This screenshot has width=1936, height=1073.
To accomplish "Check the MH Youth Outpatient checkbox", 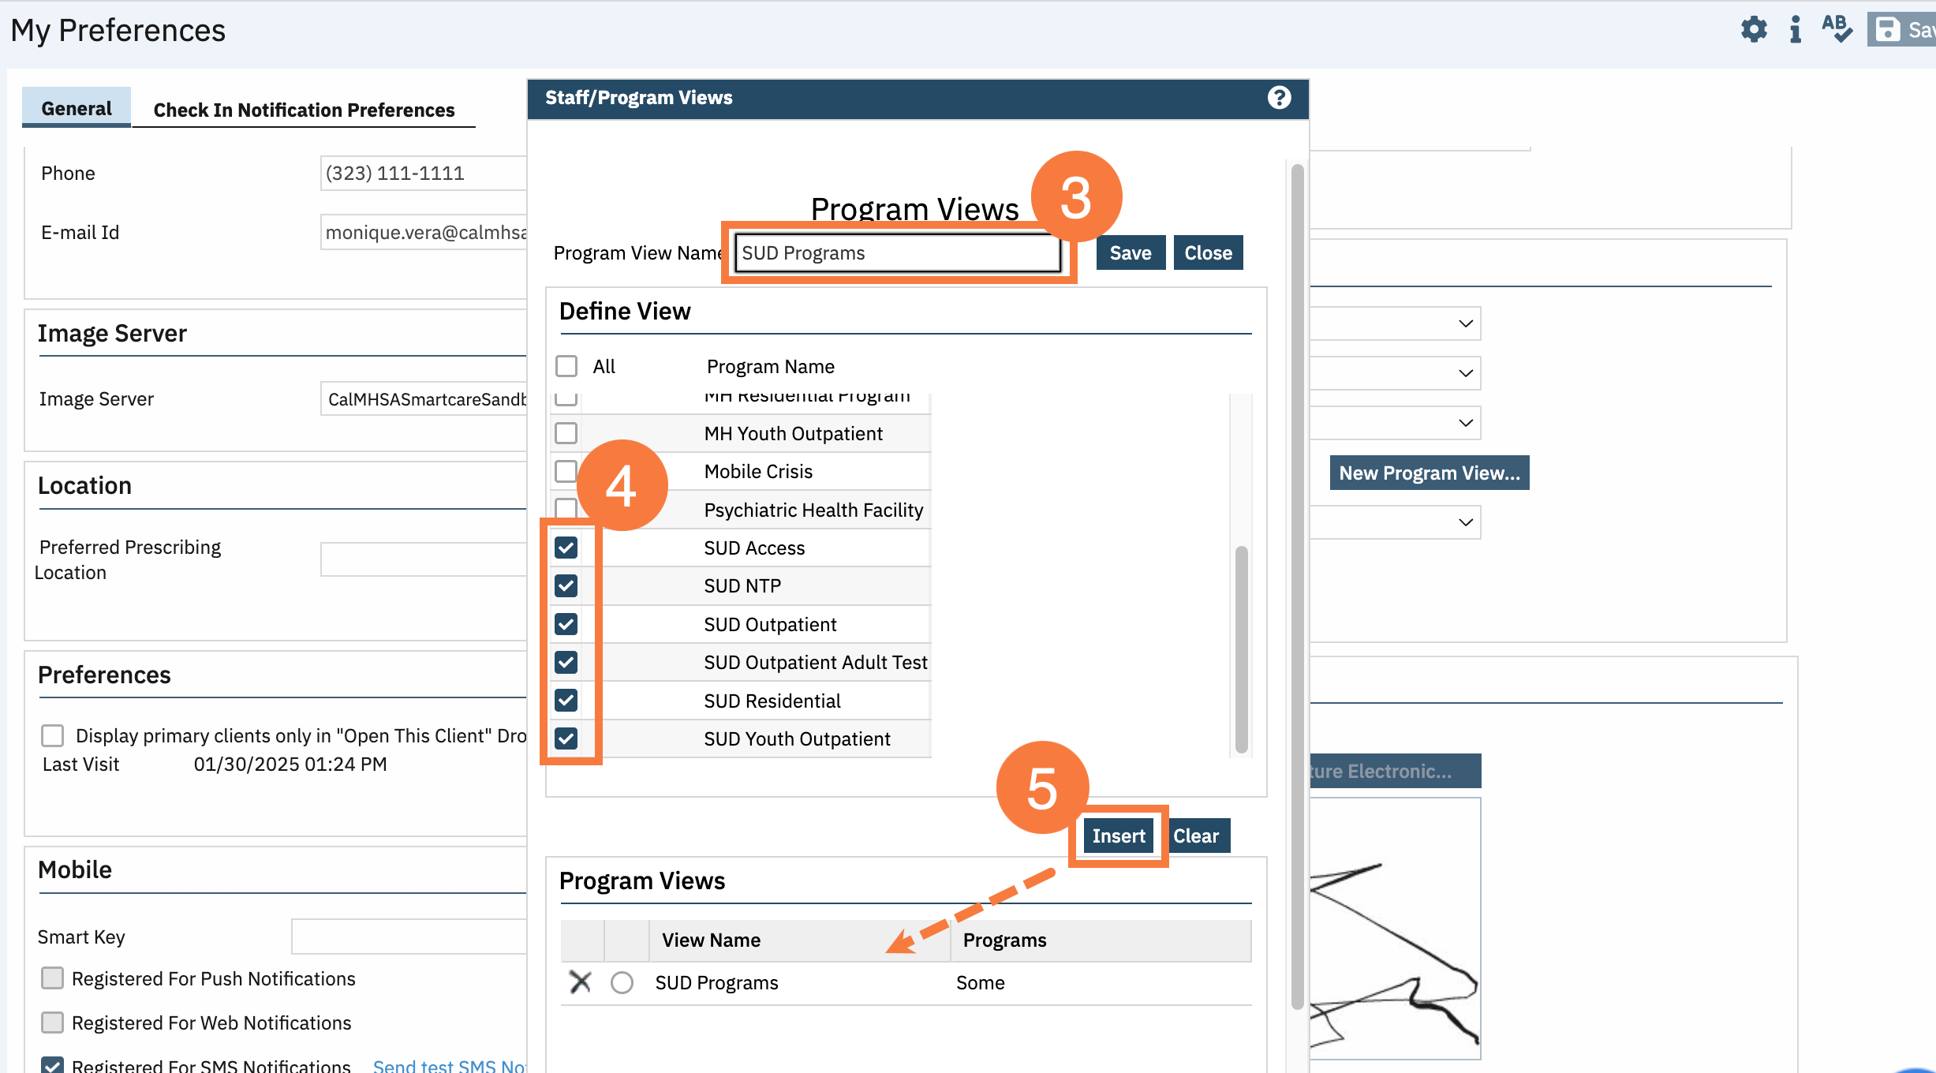I will (x=566, y=433).
